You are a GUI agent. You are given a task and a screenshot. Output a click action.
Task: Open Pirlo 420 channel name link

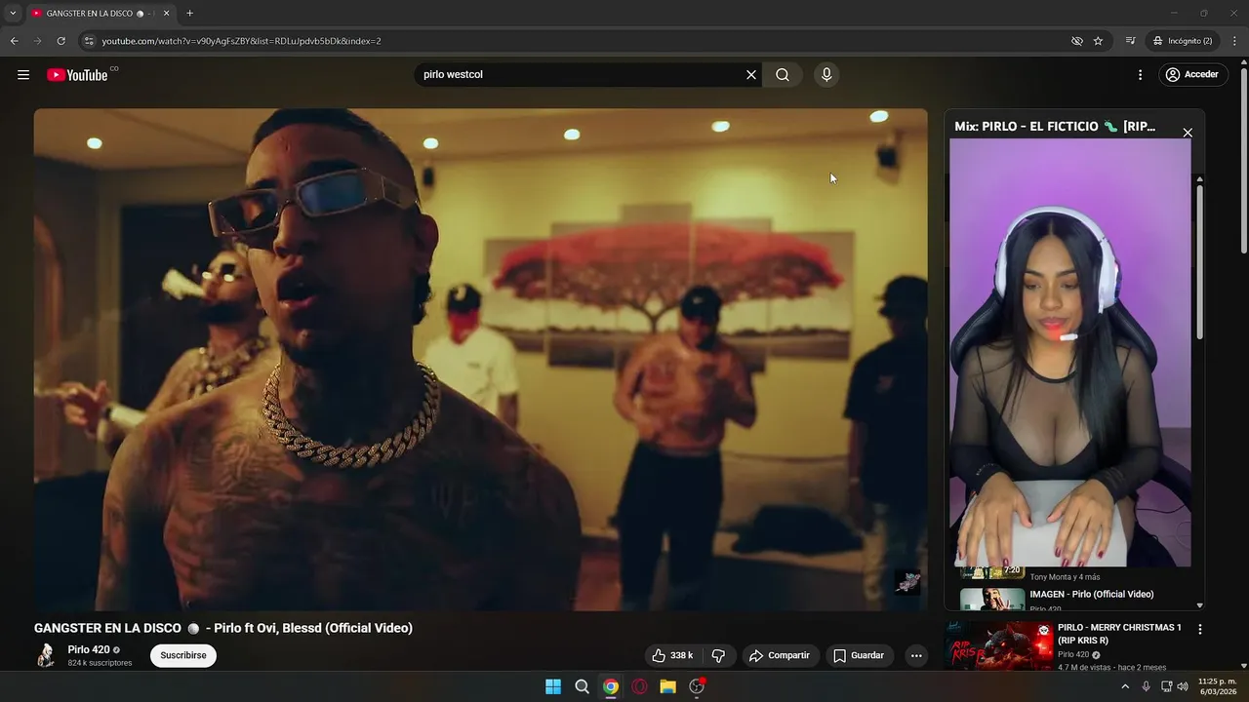pos(89,649)
